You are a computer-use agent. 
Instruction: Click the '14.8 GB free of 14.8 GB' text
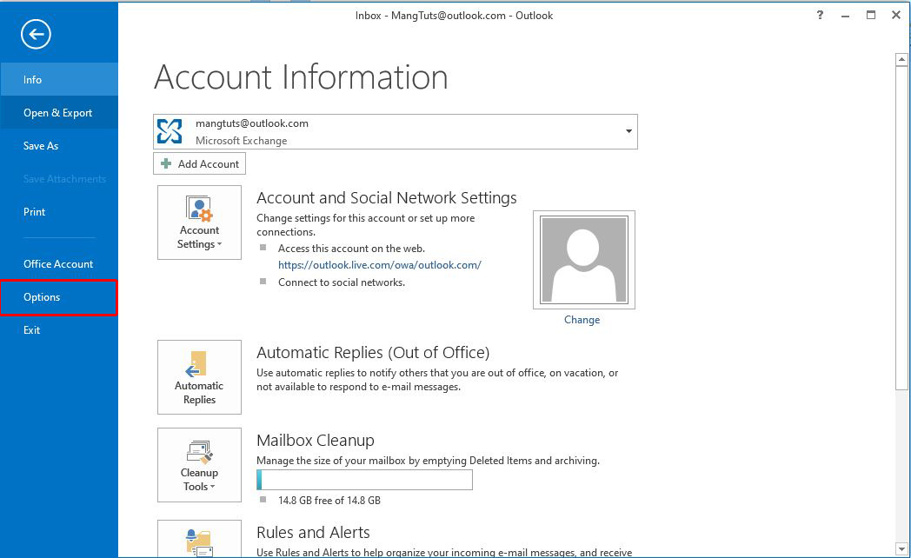point(329,501)
